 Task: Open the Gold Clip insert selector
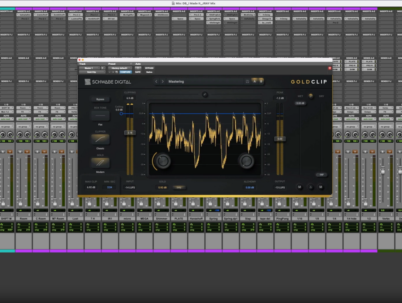[92, 72]
